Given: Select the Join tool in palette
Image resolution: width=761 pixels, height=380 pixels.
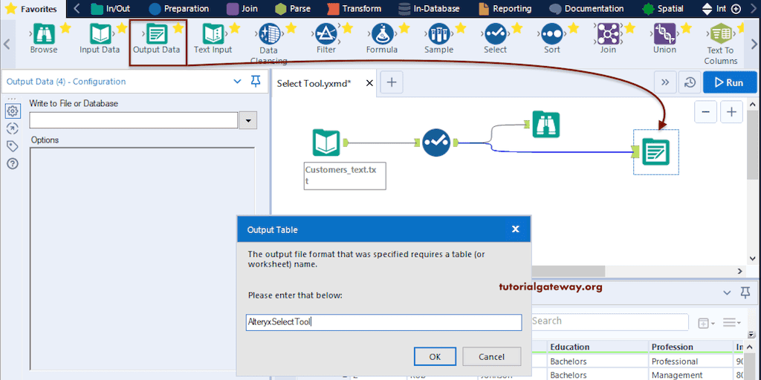Looking at the screenshot, I should [608, 38].
